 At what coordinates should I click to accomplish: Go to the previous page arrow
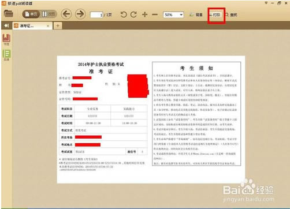[66, 14]
